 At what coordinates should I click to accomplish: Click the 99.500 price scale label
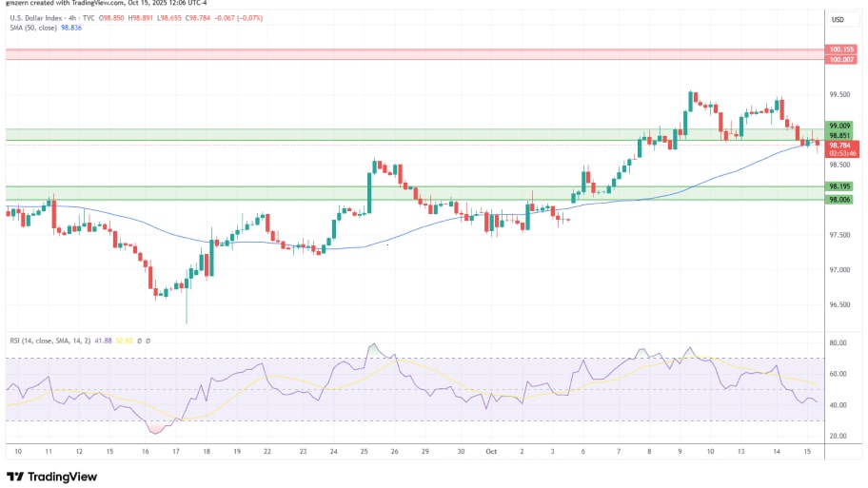pyautogui.click(x=838, y=95)
